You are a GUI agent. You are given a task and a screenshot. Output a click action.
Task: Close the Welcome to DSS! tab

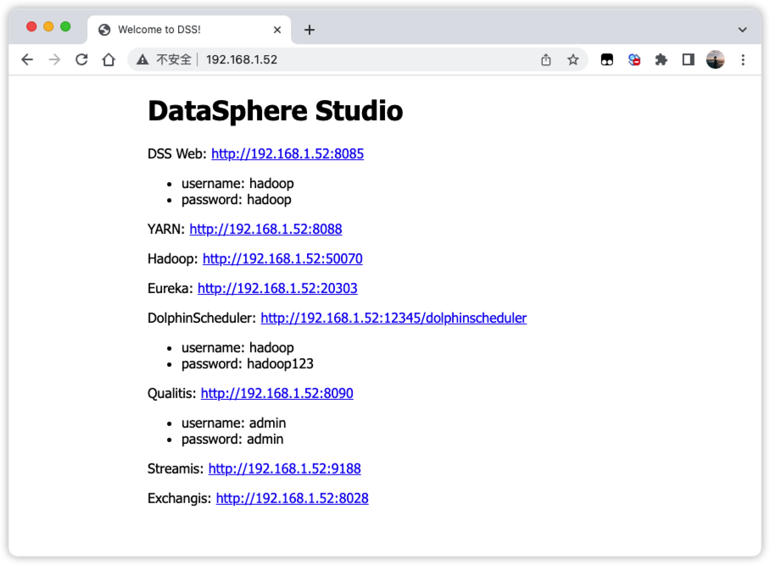click(277, 30)
